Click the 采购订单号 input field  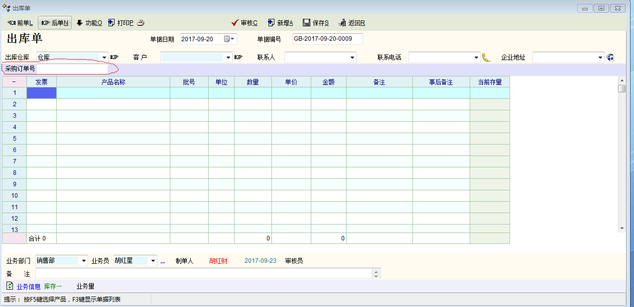(x=72, y=69)
